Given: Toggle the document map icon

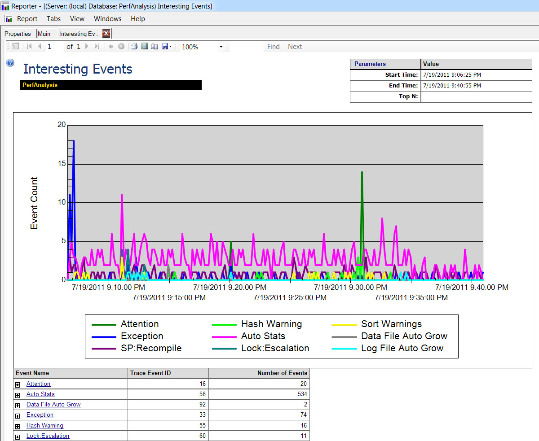Looking at the screenshot, I should pyautogui.click(x=15, y=47).
